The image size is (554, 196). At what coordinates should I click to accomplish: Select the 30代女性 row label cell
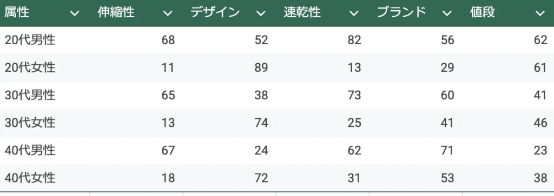click(x=45, y=123)
